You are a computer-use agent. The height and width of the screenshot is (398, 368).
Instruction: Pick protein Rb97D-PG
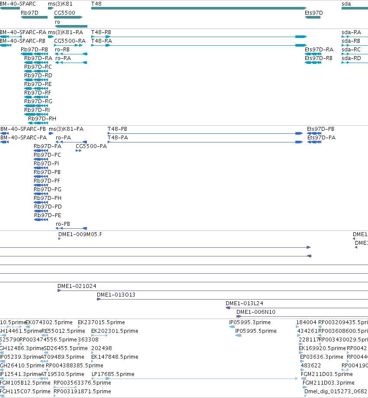click(x=48, y=190)
